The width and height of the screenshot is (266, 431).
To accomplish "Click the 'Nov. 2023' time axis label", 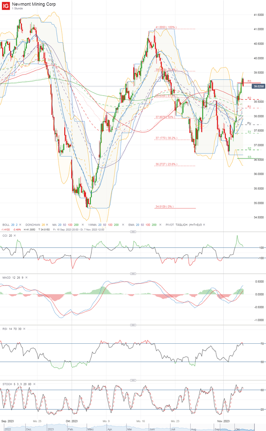I will 224,420.
